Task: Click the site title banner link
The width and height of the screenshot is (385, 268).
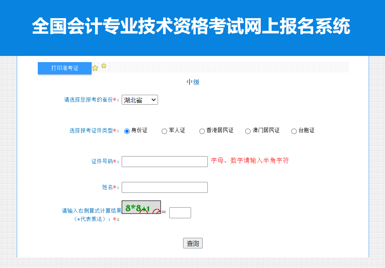Action: [x=192, y=25]
